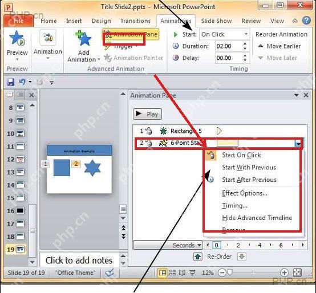Increase Duration with the up spinner
The image size is (316, 293).
pos(245,44)
